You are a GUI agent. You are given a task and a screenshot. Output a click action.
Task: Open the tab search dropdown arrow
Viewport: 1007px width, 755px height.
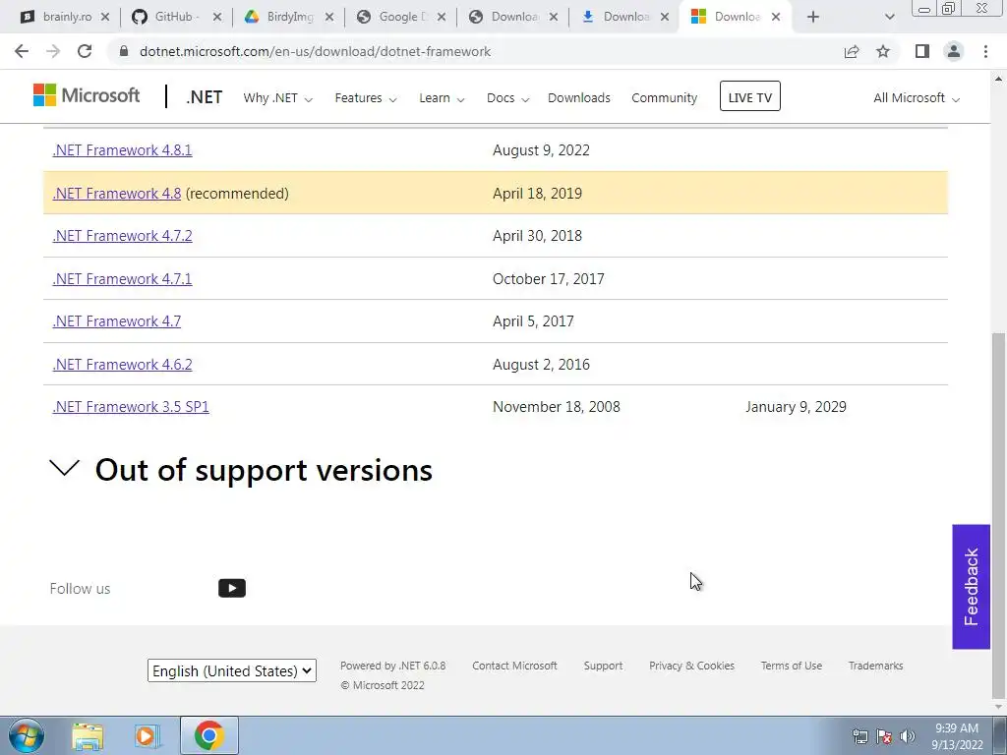[x=889, y=17]
